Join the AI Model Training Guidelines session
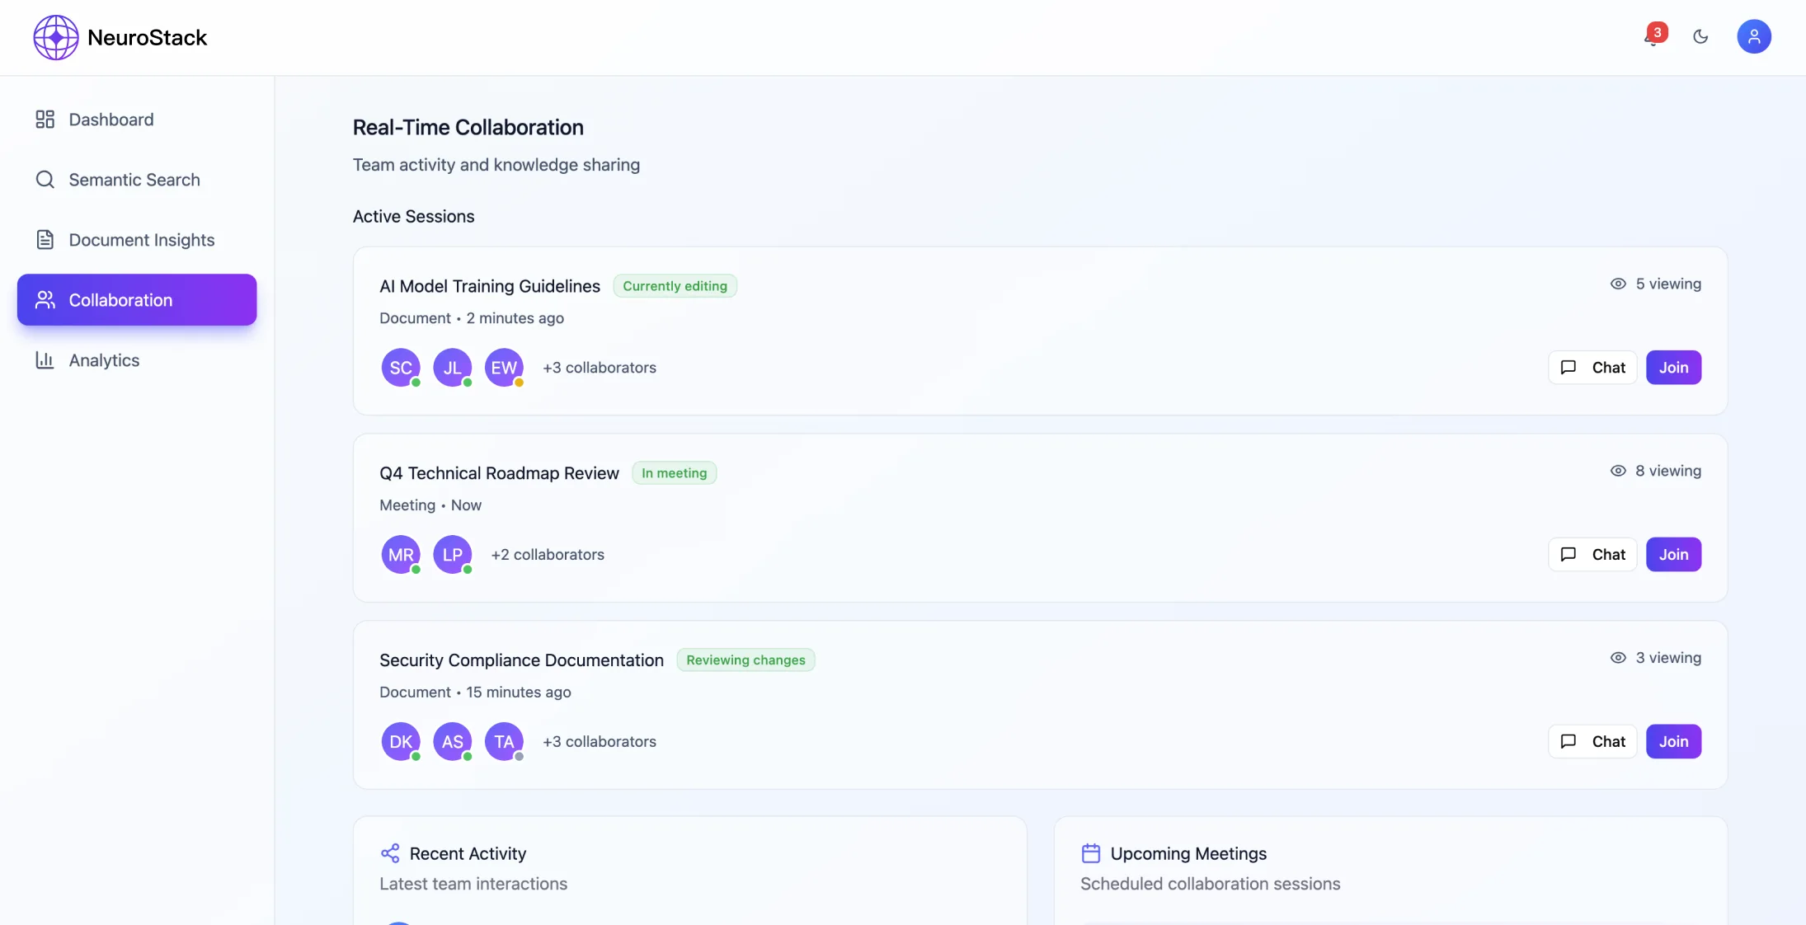 (1673, 367)
